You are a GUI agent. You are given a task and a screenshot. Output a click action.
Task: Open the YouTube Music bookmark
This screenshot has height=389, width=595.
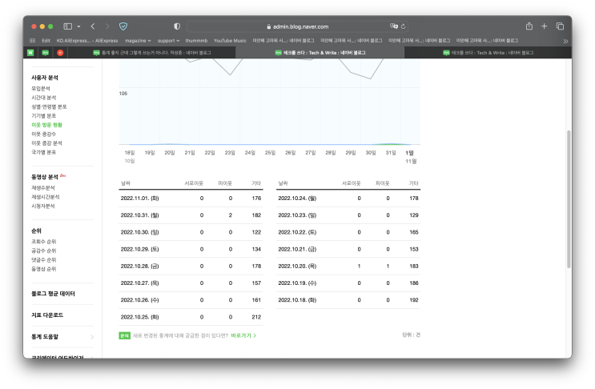(x=230, y=41)
